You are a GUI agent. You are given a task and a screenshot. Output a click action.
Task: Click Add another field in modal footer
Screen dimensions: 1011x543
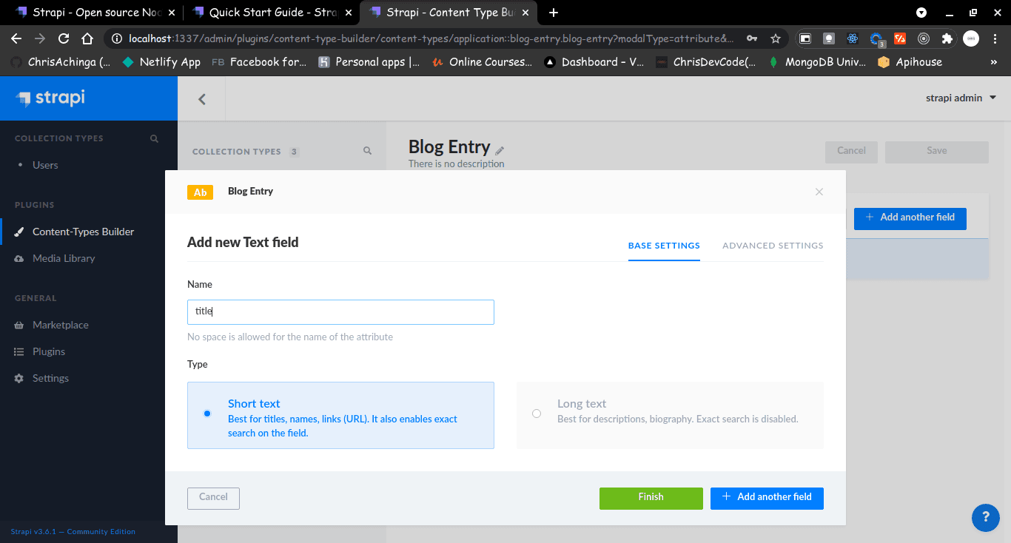[767, 497]
